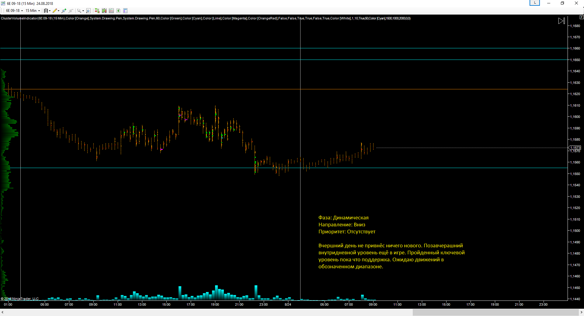Viewport: 584px width, 316px height.
Task: Click the F button at top right corner
Action: [582, 17]
